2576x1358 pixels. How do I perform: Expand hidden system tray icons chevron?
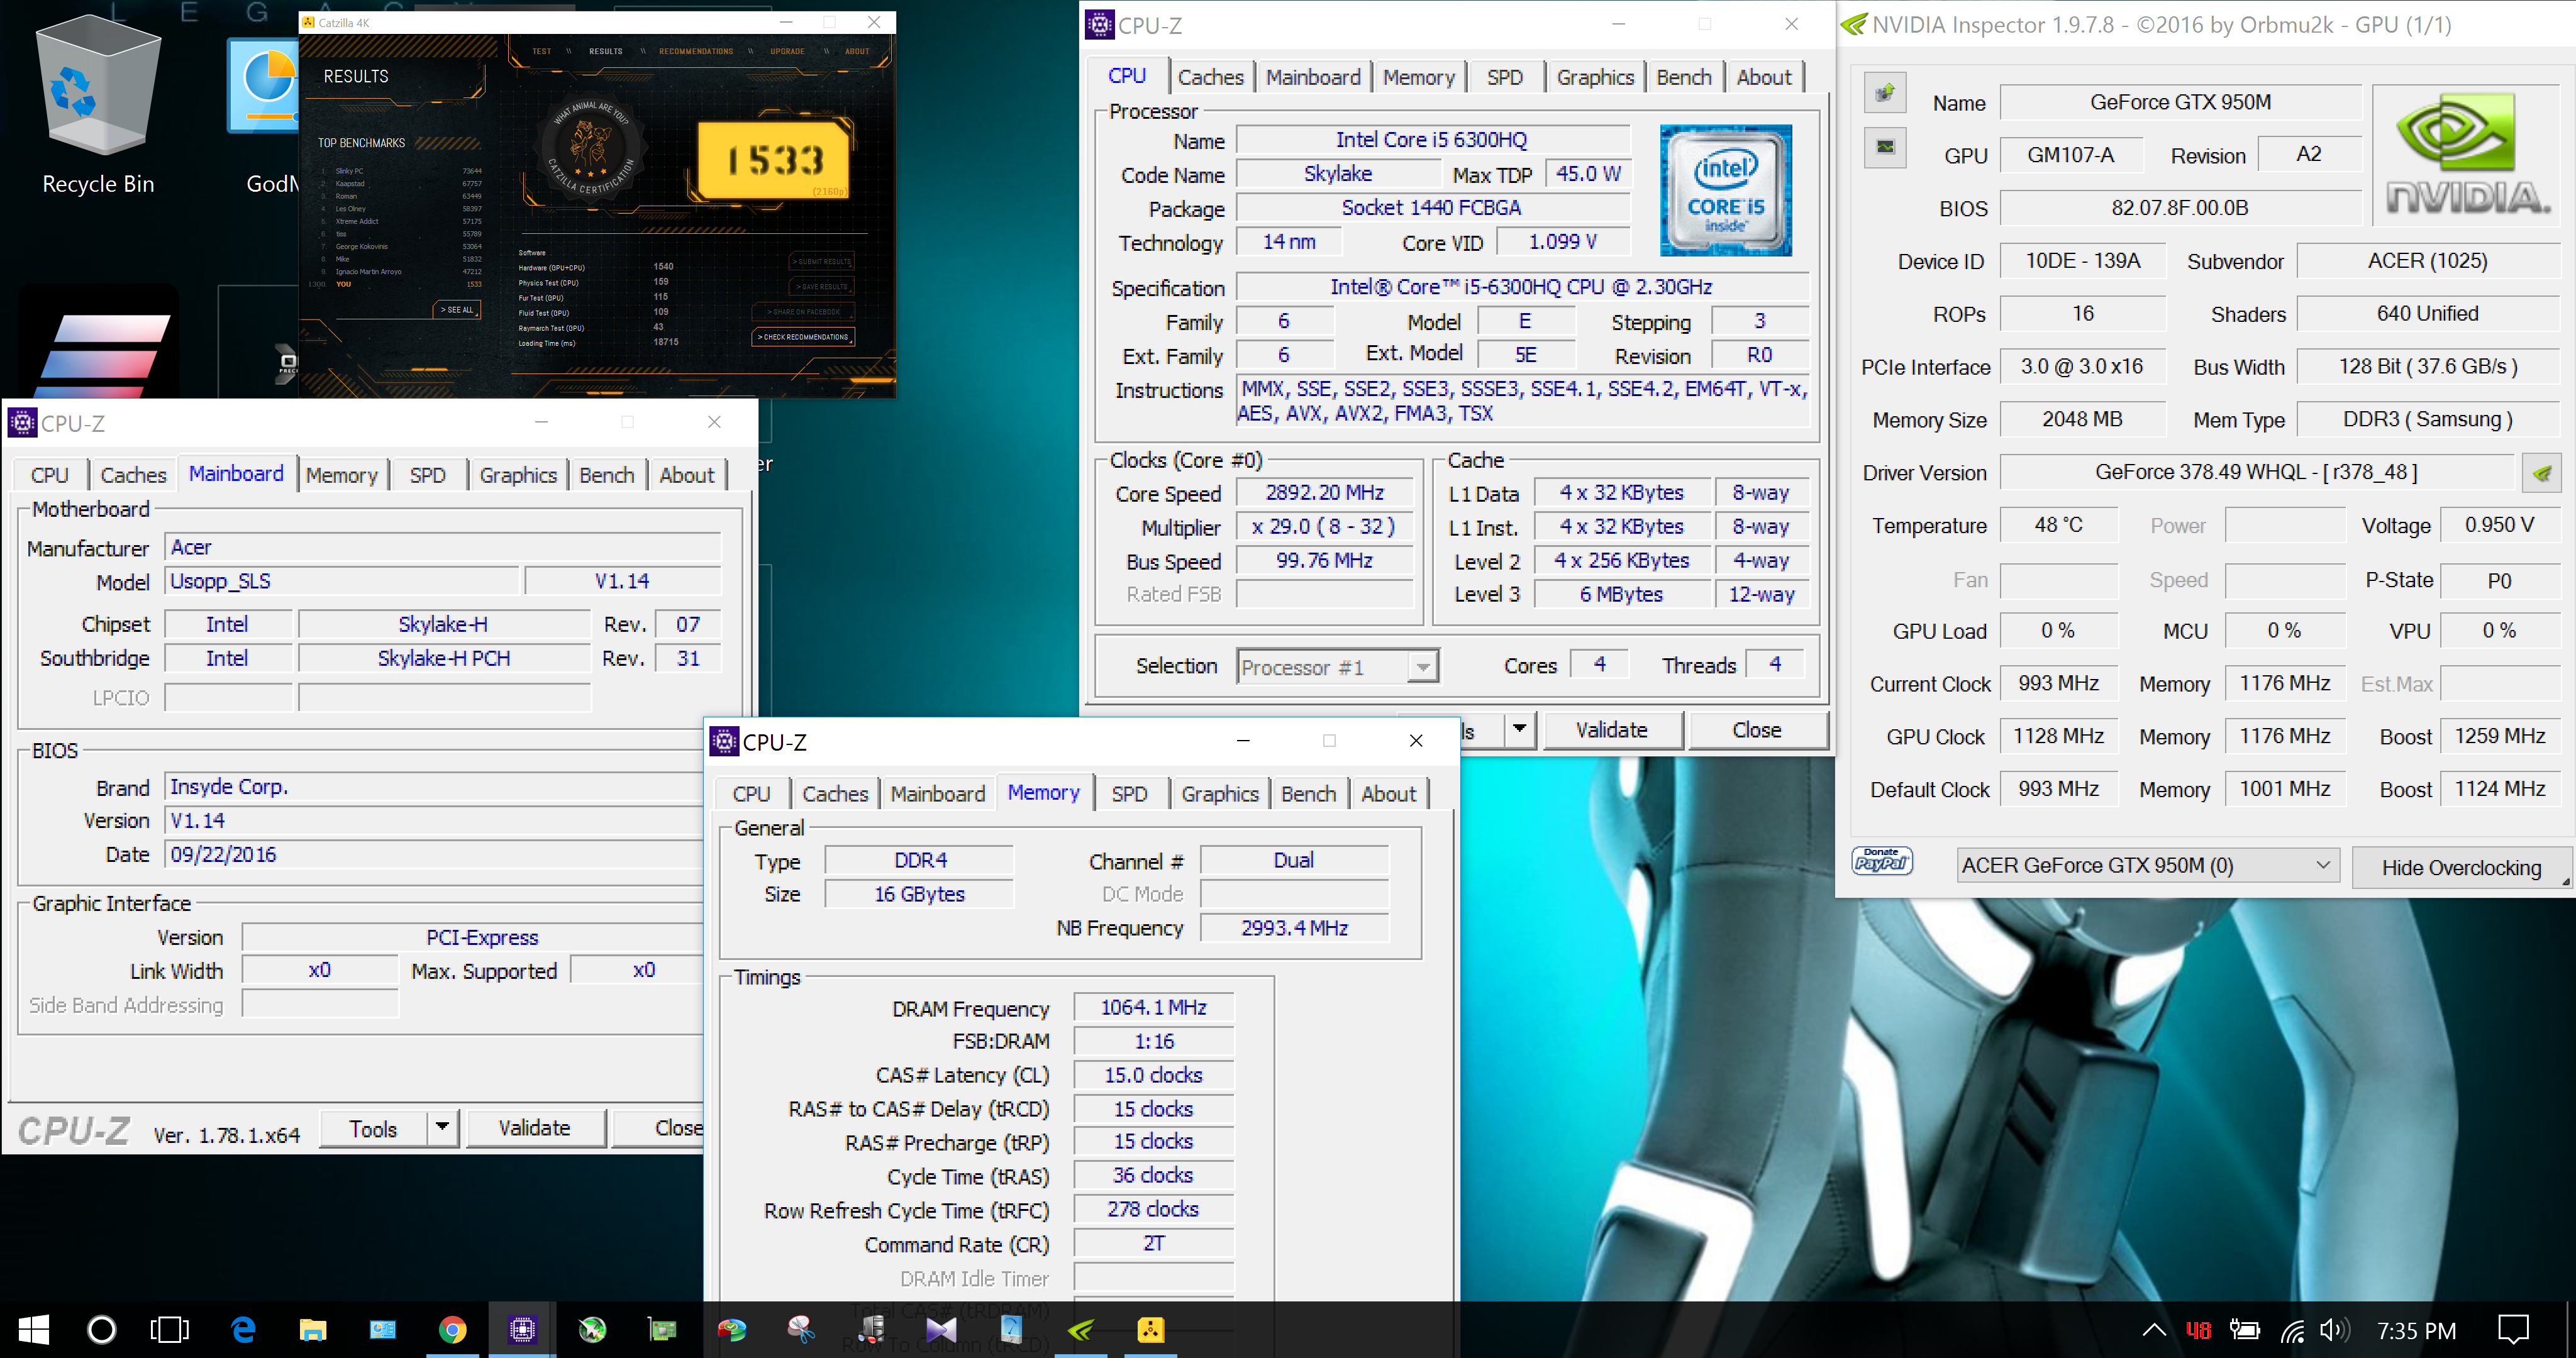(x=2154, y=1330)
